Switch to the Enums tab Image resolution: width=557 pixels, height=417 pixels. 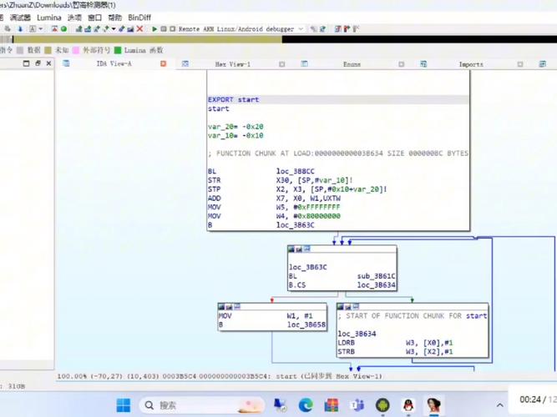click(352, 63)
